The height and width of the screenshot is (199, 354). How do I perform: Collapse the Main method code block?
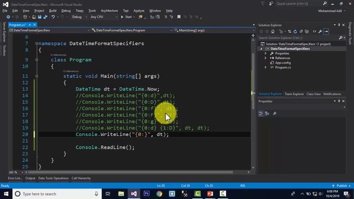37,76
